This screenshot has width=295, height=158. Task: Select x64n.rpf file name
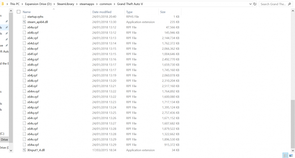click(33, 97)
